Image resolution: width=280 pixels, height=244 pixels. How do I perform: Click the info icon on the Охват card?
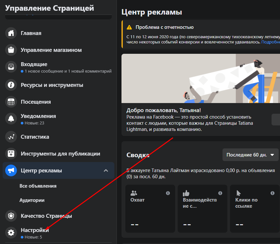coord(168,193)
